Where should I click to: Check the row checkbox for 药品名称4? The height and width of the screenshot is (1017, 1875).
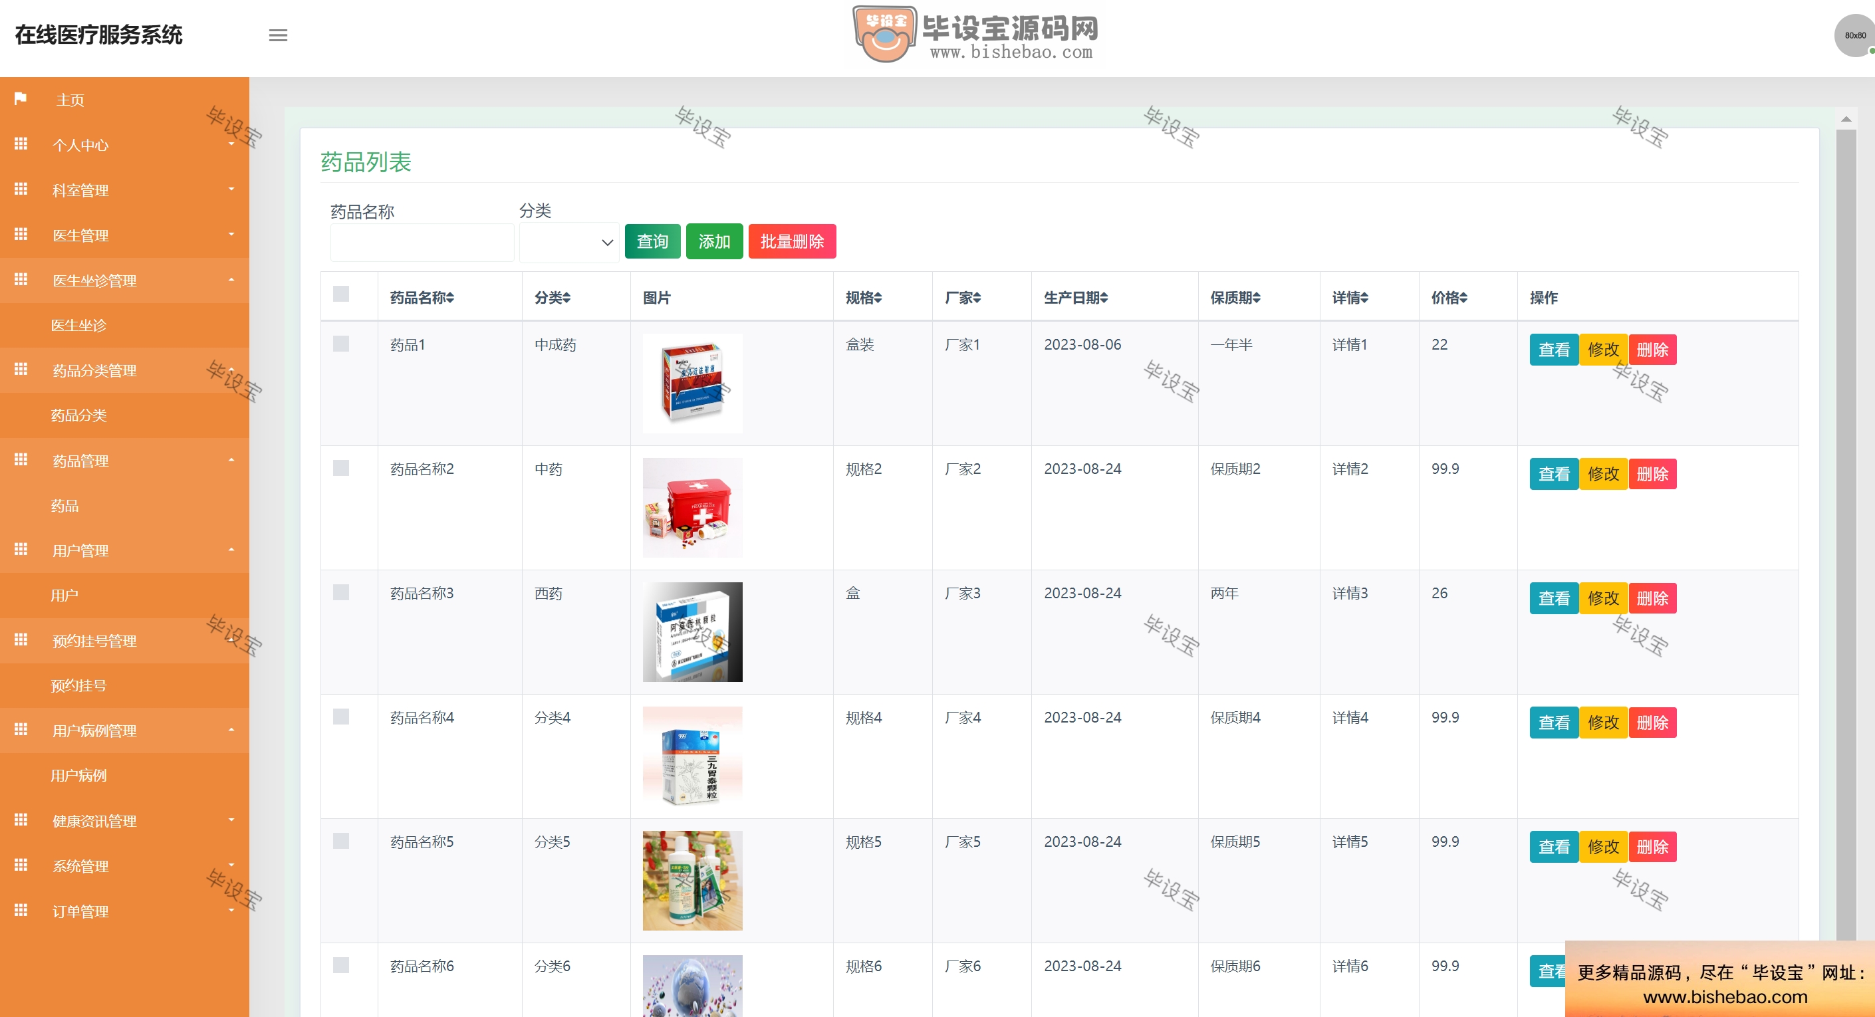pos(340,717)
